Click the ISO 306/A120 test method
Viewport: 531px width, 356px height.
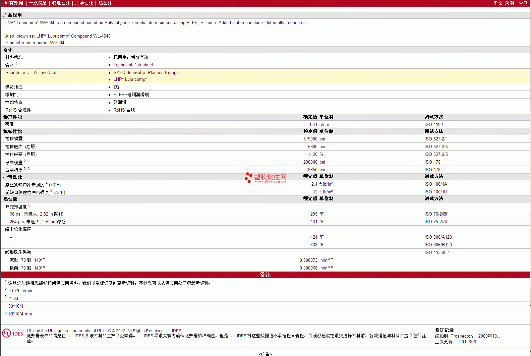point(438,237)
